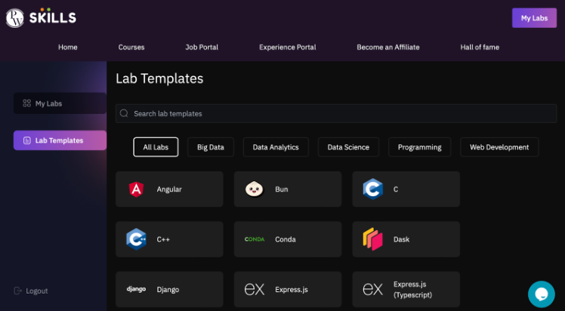This screenshot has width=565, height=311.
Task: Open Courses in the top navigation
Action: [131, 47]
